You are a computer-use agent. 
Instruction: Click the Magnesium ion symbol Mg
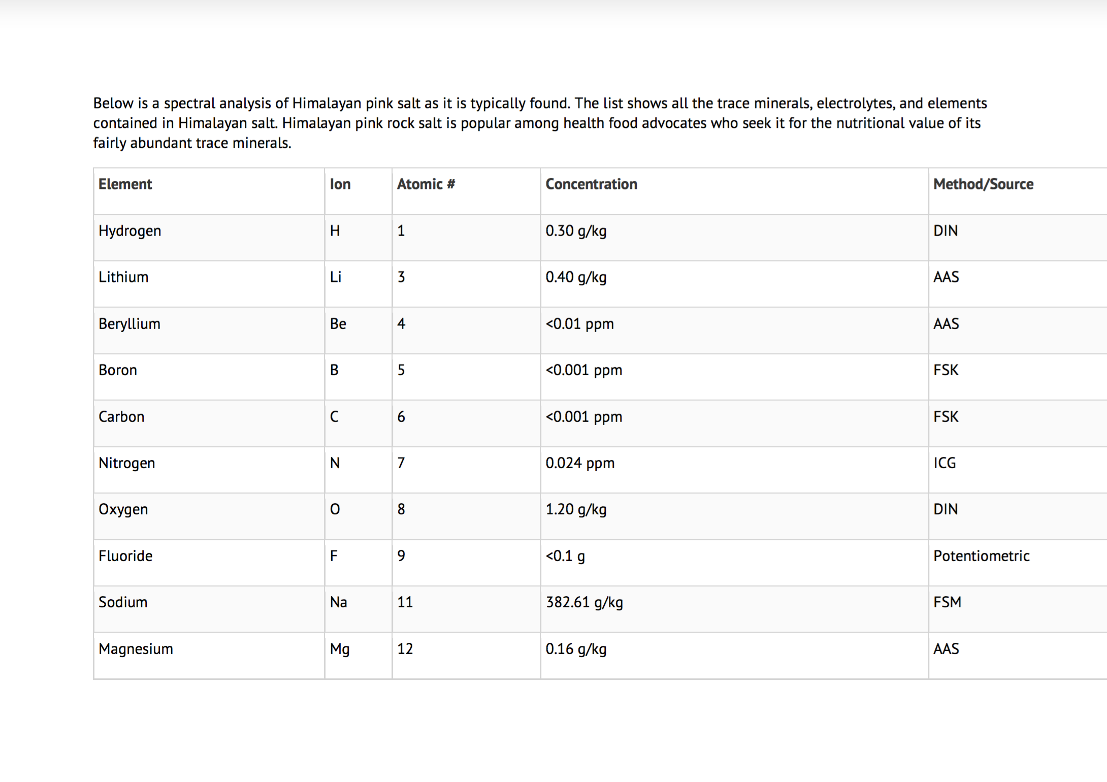click(340, 649)
